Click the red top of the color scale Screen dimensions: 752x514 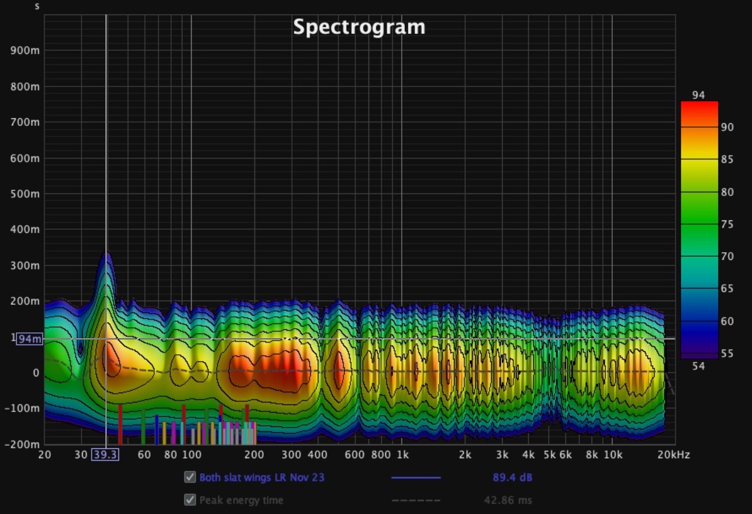pyautogui.click(x=699, y=110)
